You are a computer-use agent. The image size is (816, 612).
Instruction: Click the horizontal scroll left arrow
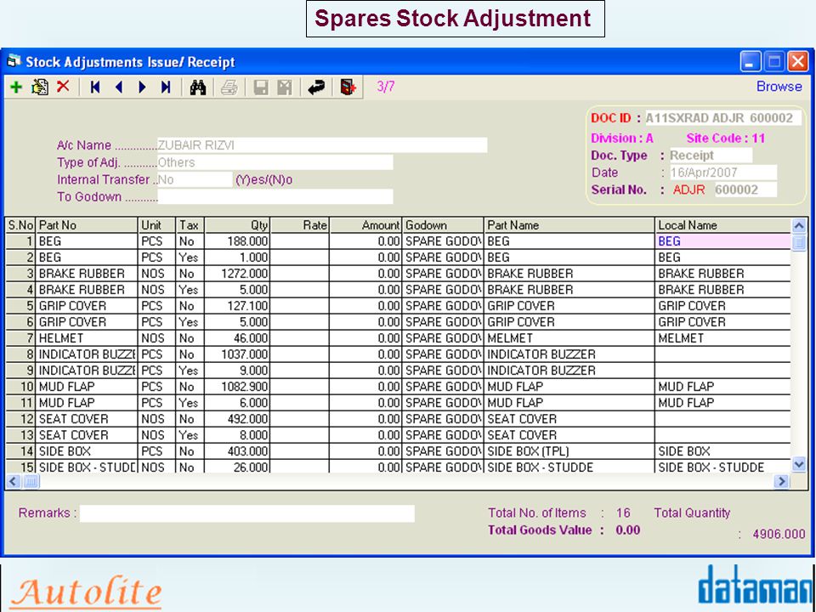(14, 481)
